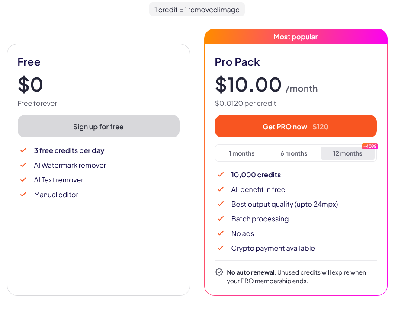Click the checkmark next to AI Watermark remover
Image resolution: width=398 pixels, height=310 pixels.
pos(23,165)
